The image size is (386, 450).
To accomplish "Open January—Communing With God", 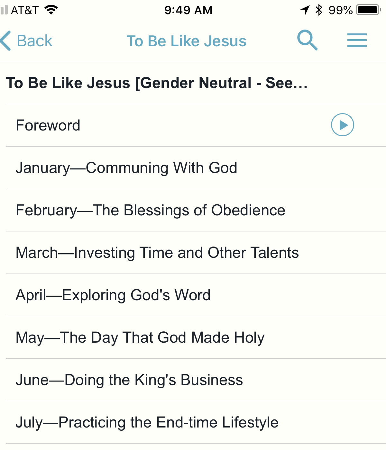I will (x=196, y=168).
